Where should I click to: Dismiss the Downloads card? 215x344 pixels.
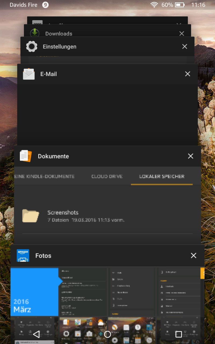pos(182,34)
